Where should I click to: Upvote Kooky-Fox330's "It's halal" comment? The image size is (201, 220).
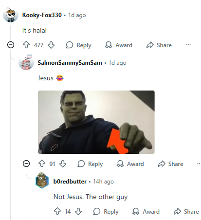[x=26, y=45]
